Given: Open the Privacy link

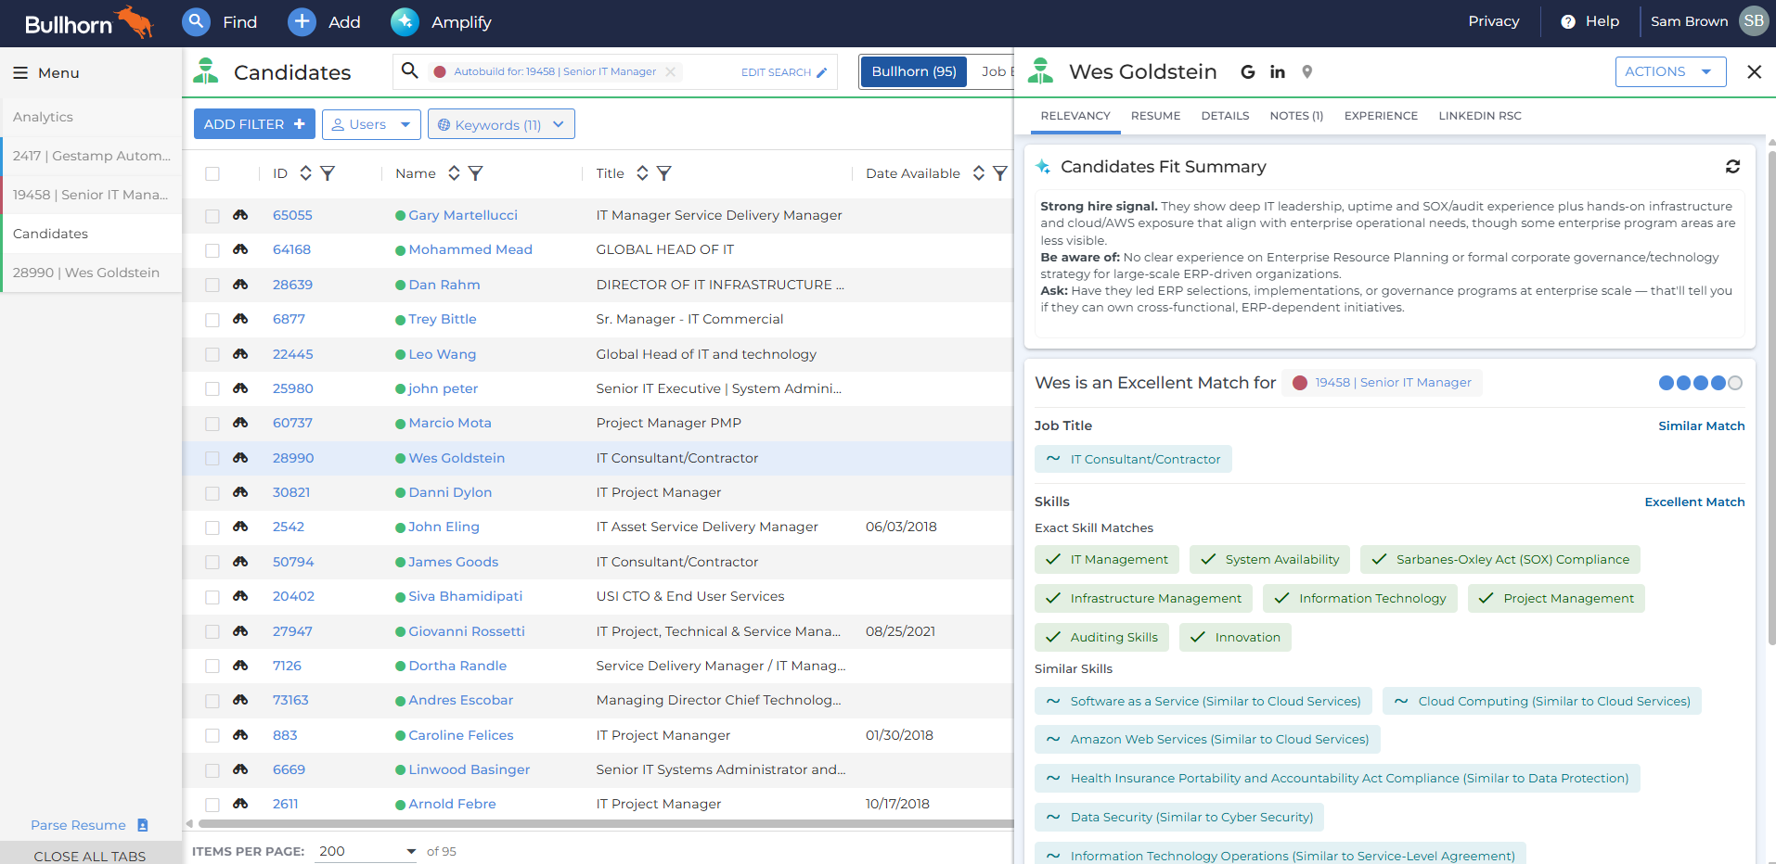Looking at the screenshot, I should (x=1493, y=21).
